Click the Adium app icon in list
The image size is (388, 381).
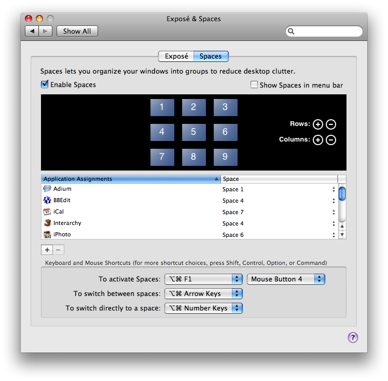point(47,189)
